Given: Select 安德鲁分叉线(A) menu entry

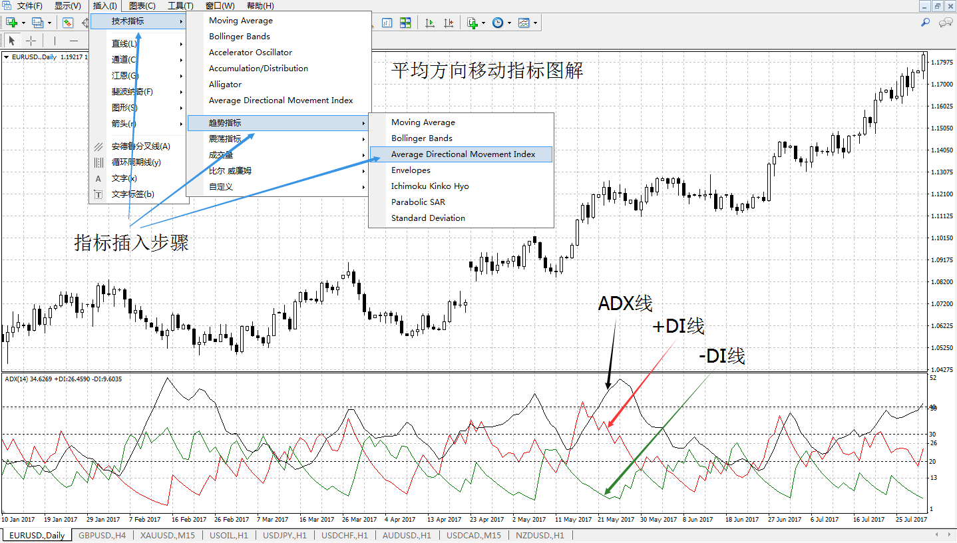Looking at the screenshot, I should tap(138, 146).
